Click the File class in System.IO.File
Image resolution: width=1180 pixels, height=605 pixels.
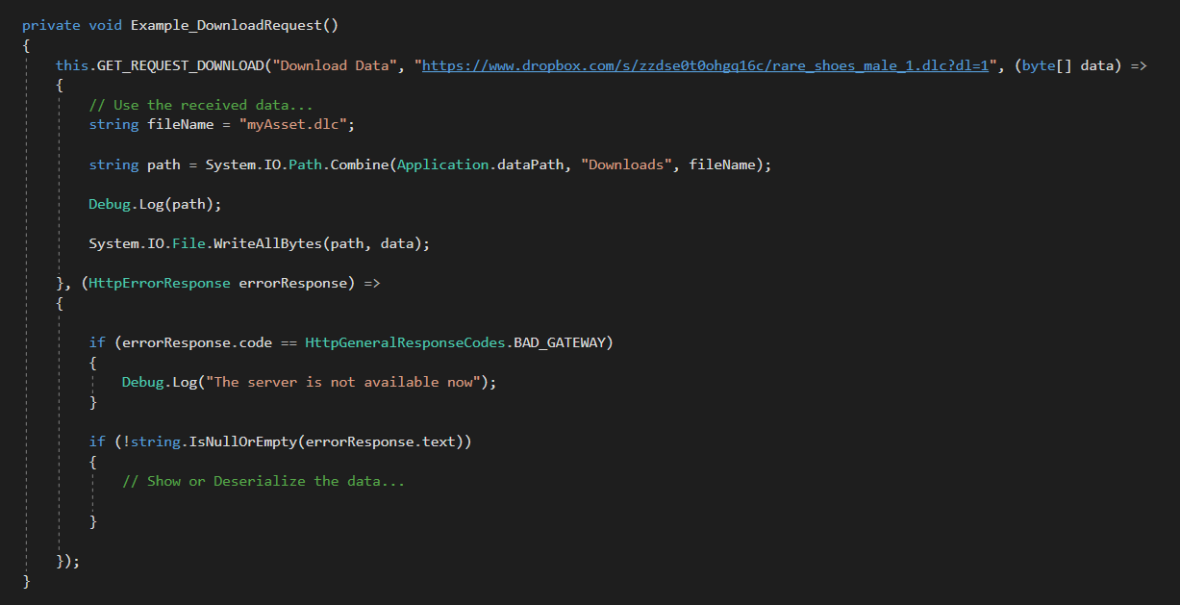[x=188, y=243]
